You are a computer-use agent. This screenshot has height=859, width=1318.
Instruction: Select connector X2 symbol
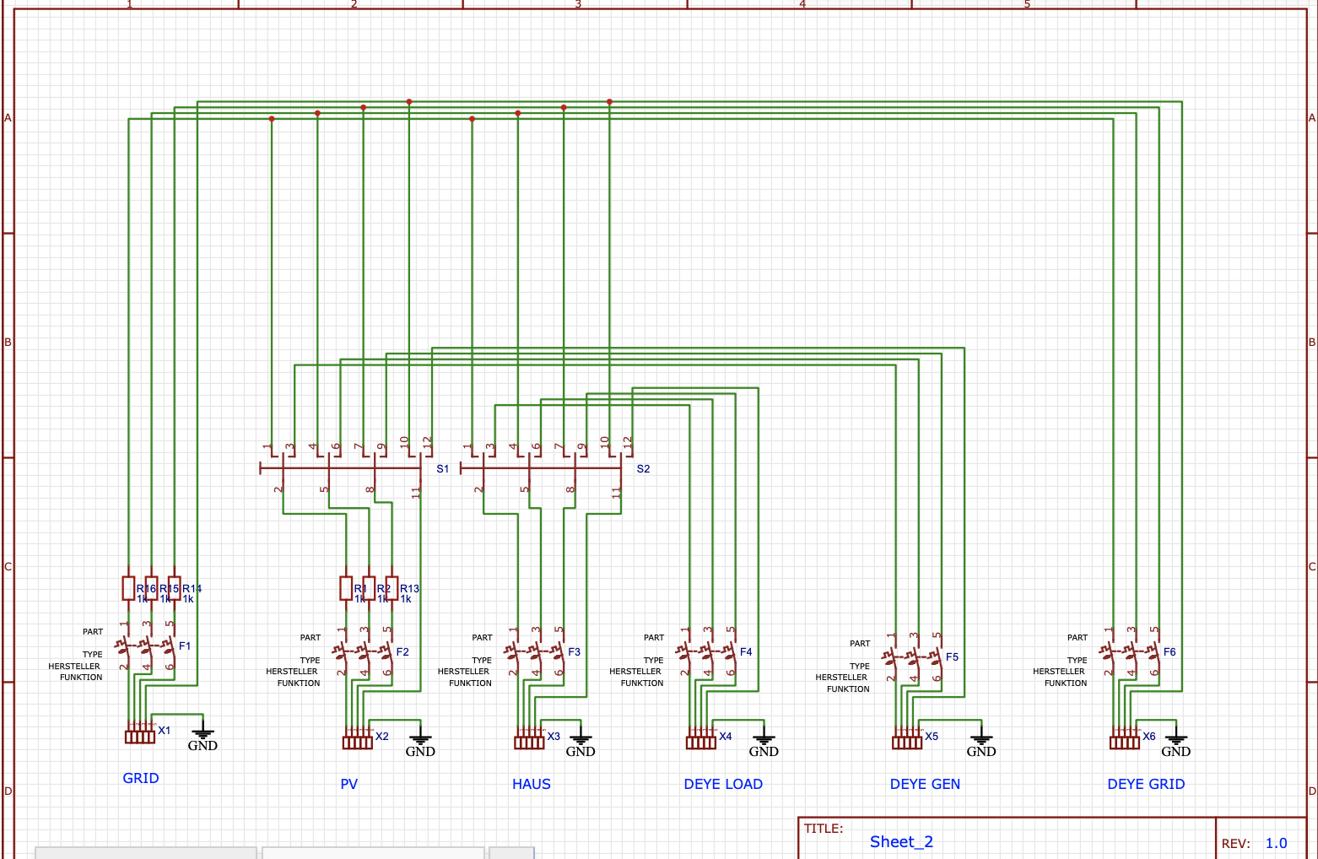pos(358,742)
